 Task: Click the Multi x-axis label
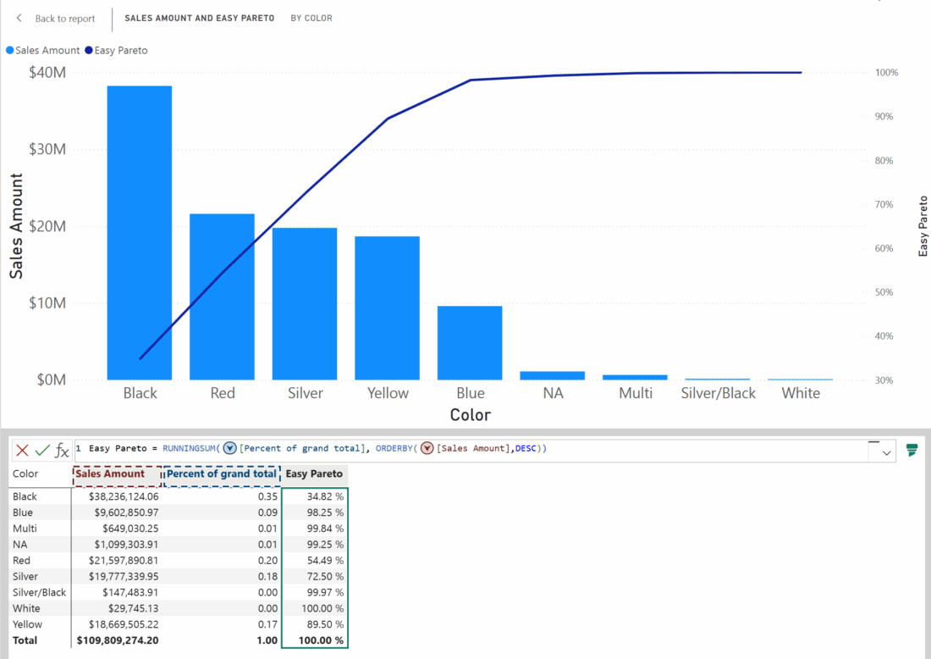636,393
